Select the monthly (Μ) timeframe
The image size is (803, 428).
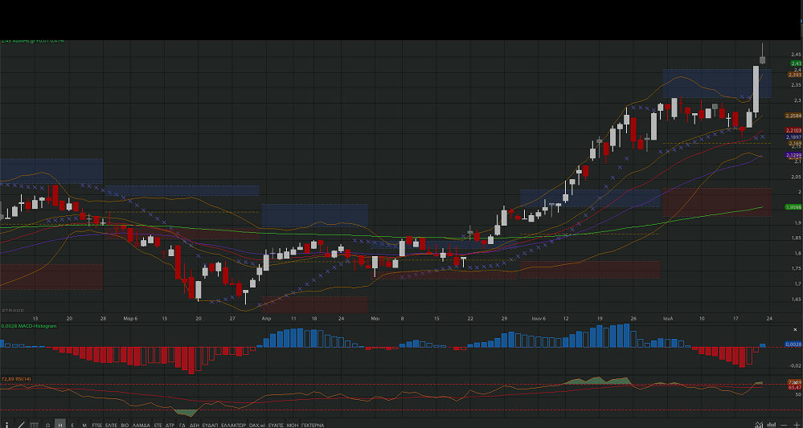pos(84,425)
